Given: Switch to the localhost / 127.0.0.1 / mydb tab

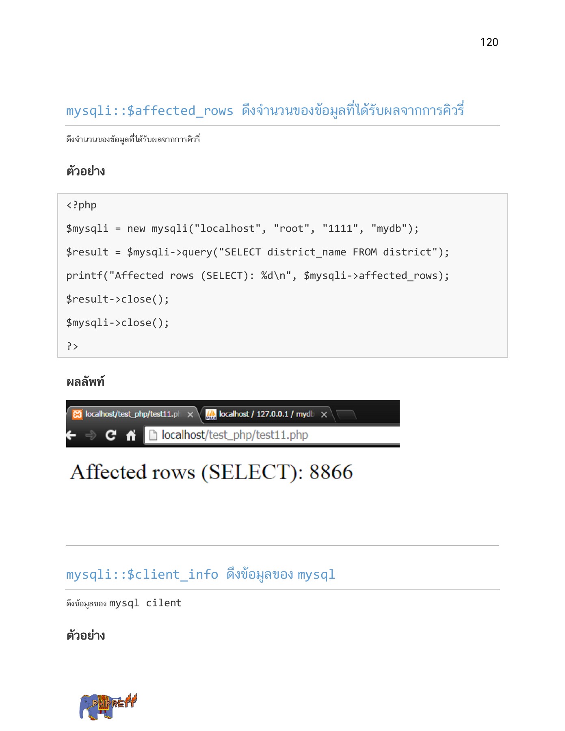Looking at the screenshot, I should click(x=266, y=414).
